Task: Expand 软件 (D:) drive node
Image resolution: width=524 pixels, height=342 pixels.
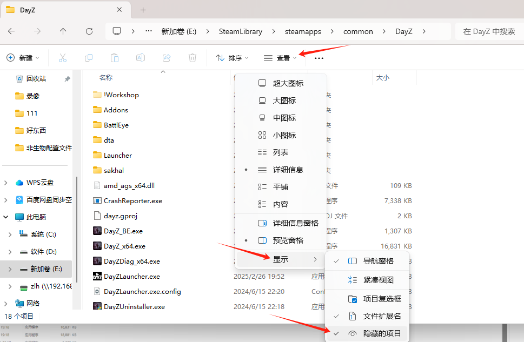Action: pyautogui.click(x=10, y=252)
